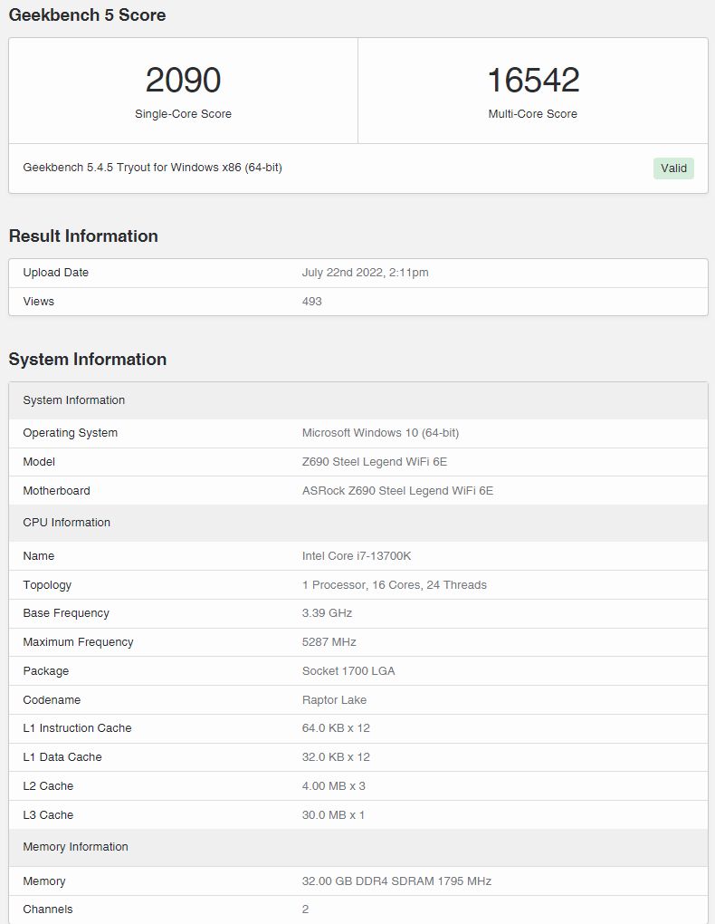Click the 'Topology' row label
Image resolution: width=715 pixels, height=924 pixels.
(x=47, y=584)
